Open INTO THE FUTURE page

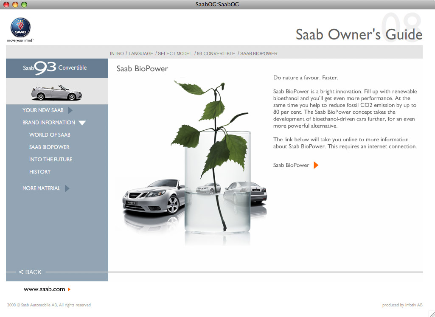tap(51, 160)
